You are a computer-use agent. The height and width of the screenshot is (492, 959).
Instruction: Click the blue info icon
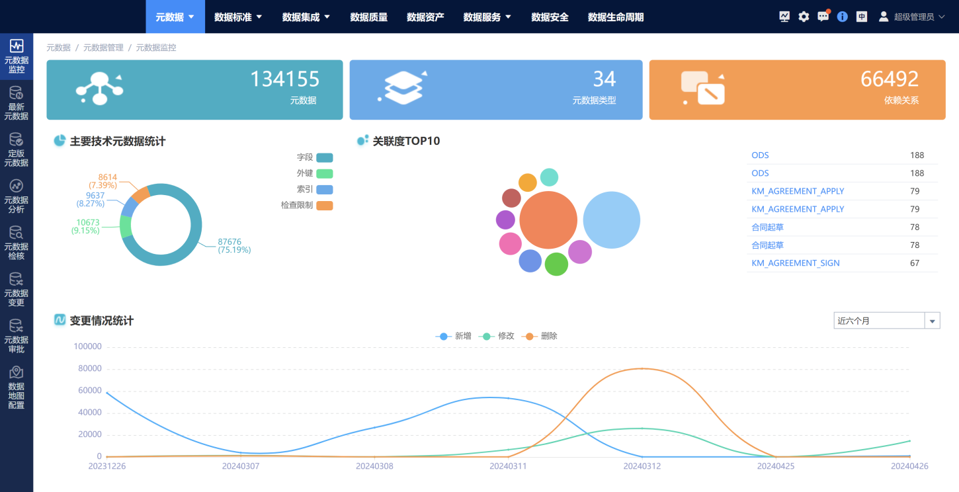(x=842, y=17)
